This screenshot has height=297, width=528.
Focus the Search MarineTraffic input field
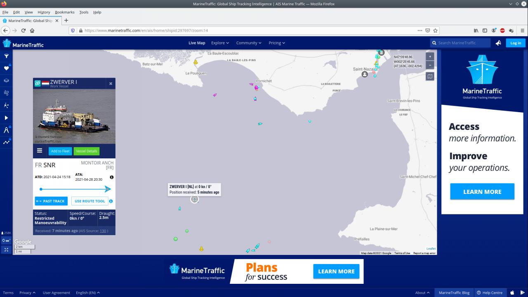(460, 43)
